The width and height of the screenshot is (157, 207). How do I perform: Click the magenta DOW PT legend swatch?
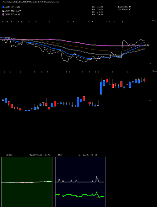pyautogui.click(x=3, y=15)
